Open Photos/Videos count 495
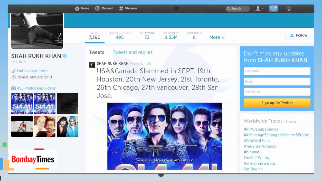Image resolution: width=322 pixels, height=181 pixels. coord(120,35)
